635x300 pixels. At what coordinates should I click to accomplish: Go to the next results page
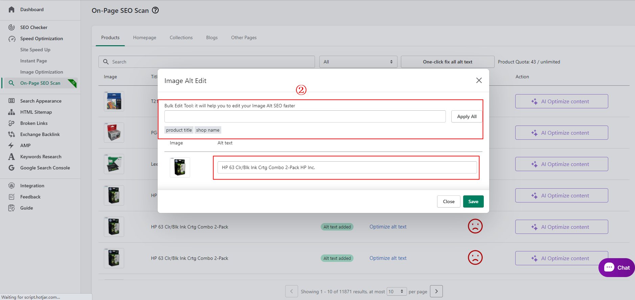click(436, 291)
